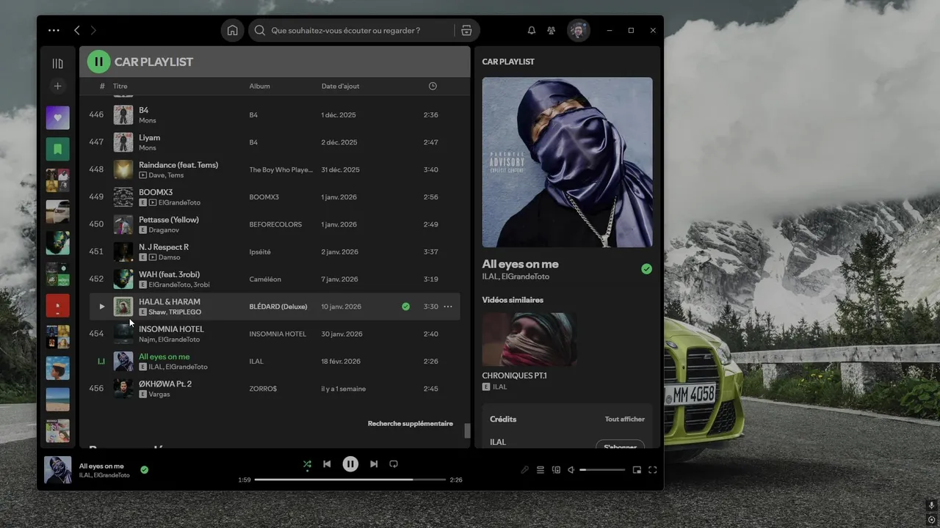This screenshot has width=940, height=528.
Task: Open the mini player icon
Action: pos(637,470)
